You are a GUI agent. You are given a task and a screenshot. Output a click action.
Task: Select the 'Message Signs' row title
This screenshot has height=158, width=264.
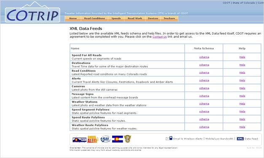(83, 94)
